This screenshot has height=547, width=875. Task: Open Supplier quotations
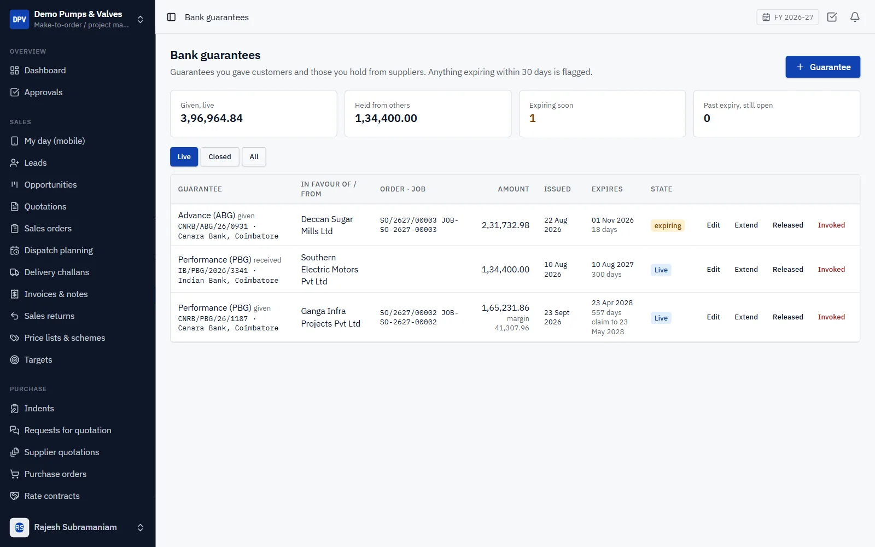tap(77, 452)
